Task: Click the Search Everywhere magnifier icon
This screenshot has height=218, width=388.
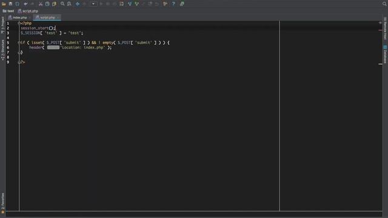Action: coord(384,4)
